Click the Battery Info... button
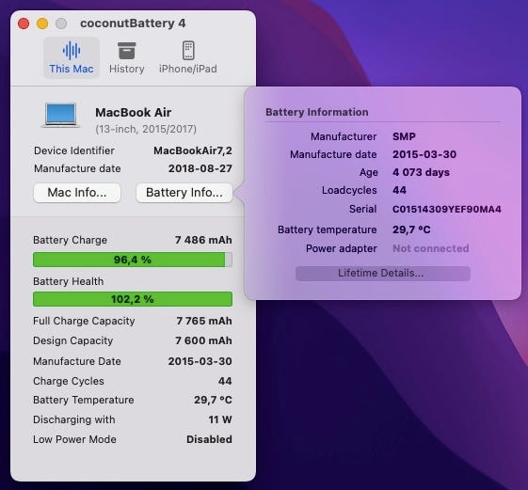Screen dimensions: 528x490 coord(184,193)
